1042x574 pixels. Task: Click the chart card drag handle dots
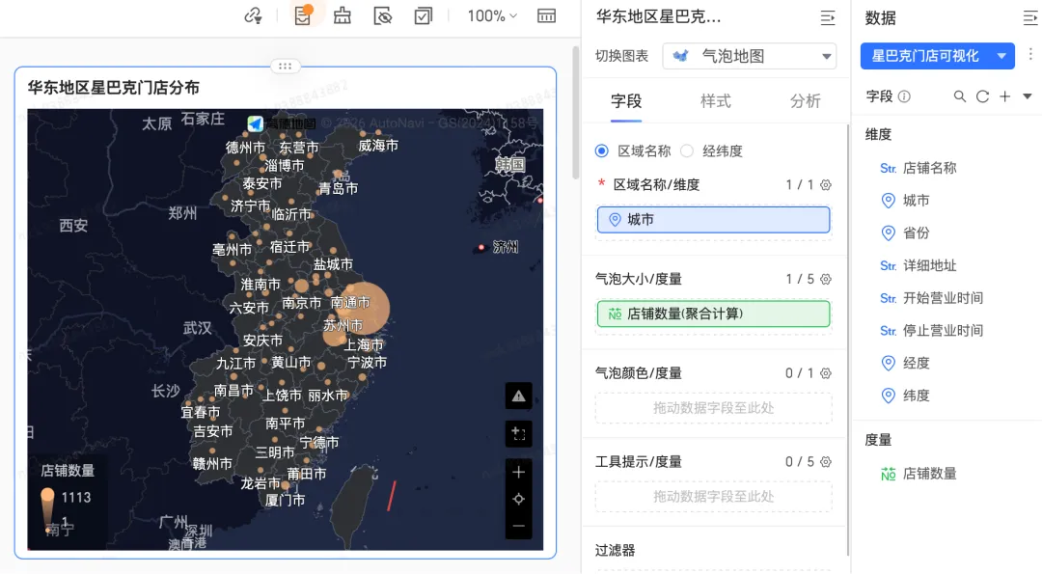click(285, 67)
